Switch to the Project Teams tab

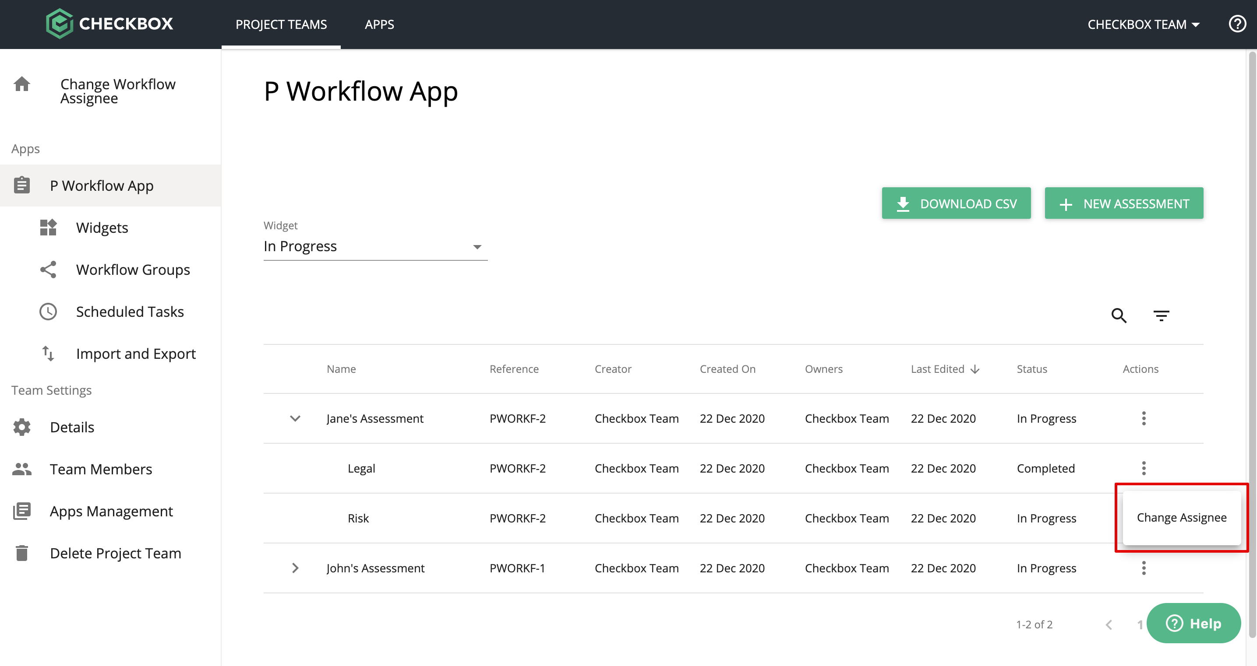tap(281, 25)
